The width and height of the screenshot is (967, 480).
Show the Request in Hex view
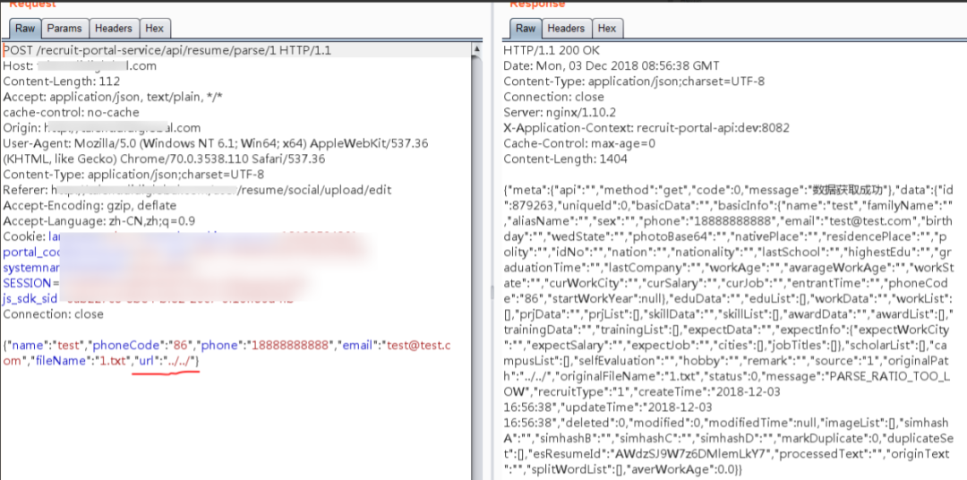tap(155, 29)
